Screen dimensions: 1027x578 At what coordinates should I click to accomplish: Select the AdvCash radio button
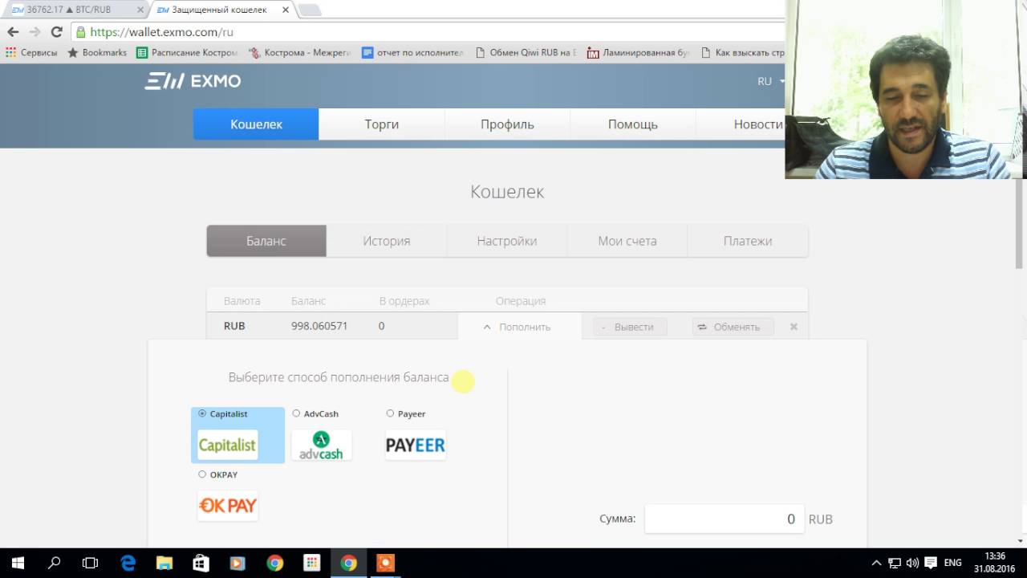pyautogui.click(x=296, y=413)
